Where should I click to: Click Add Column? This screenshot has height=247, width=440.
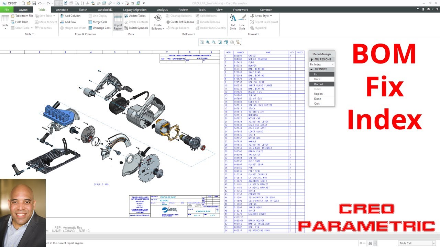point(70,16)
